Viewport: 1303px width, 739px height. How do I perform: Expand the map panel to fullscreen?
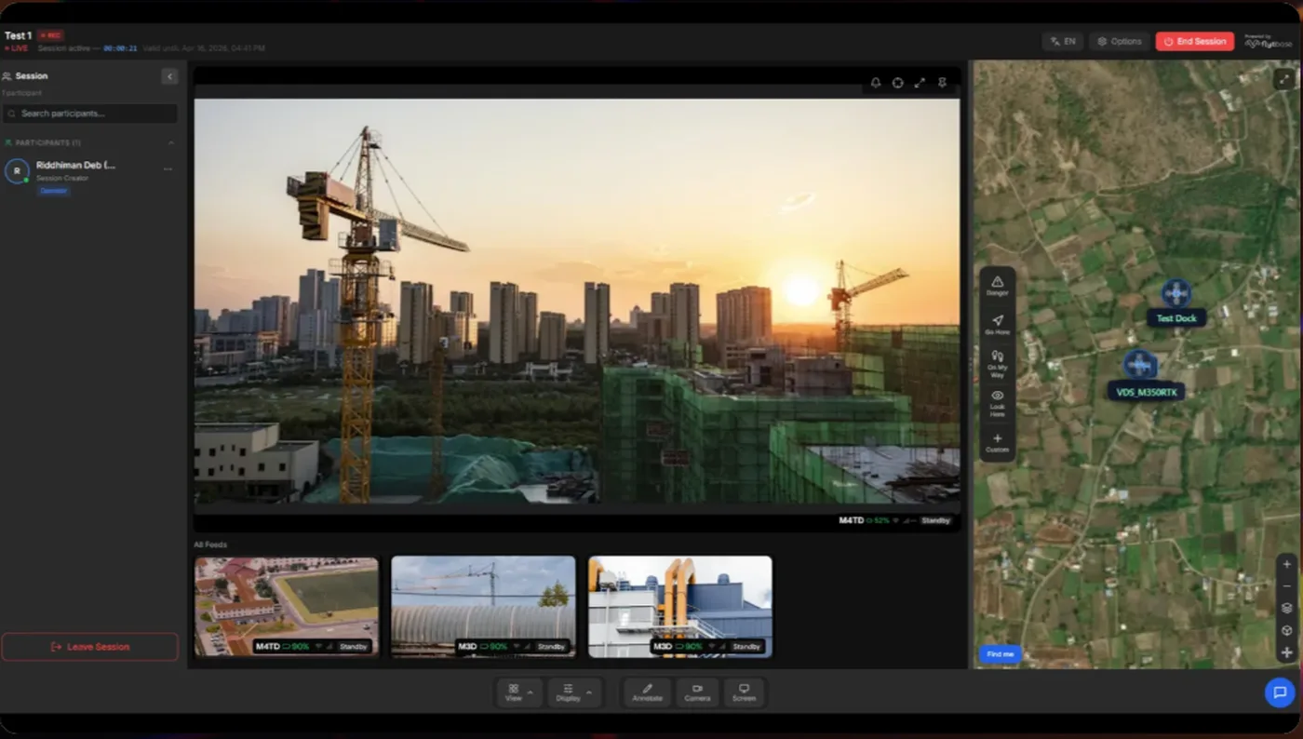[1284, 79]
